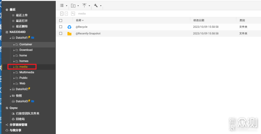Screen dimensions: 261x134
Task: Open 已接受团队文件夹 under Qsync
Action: 28,114
